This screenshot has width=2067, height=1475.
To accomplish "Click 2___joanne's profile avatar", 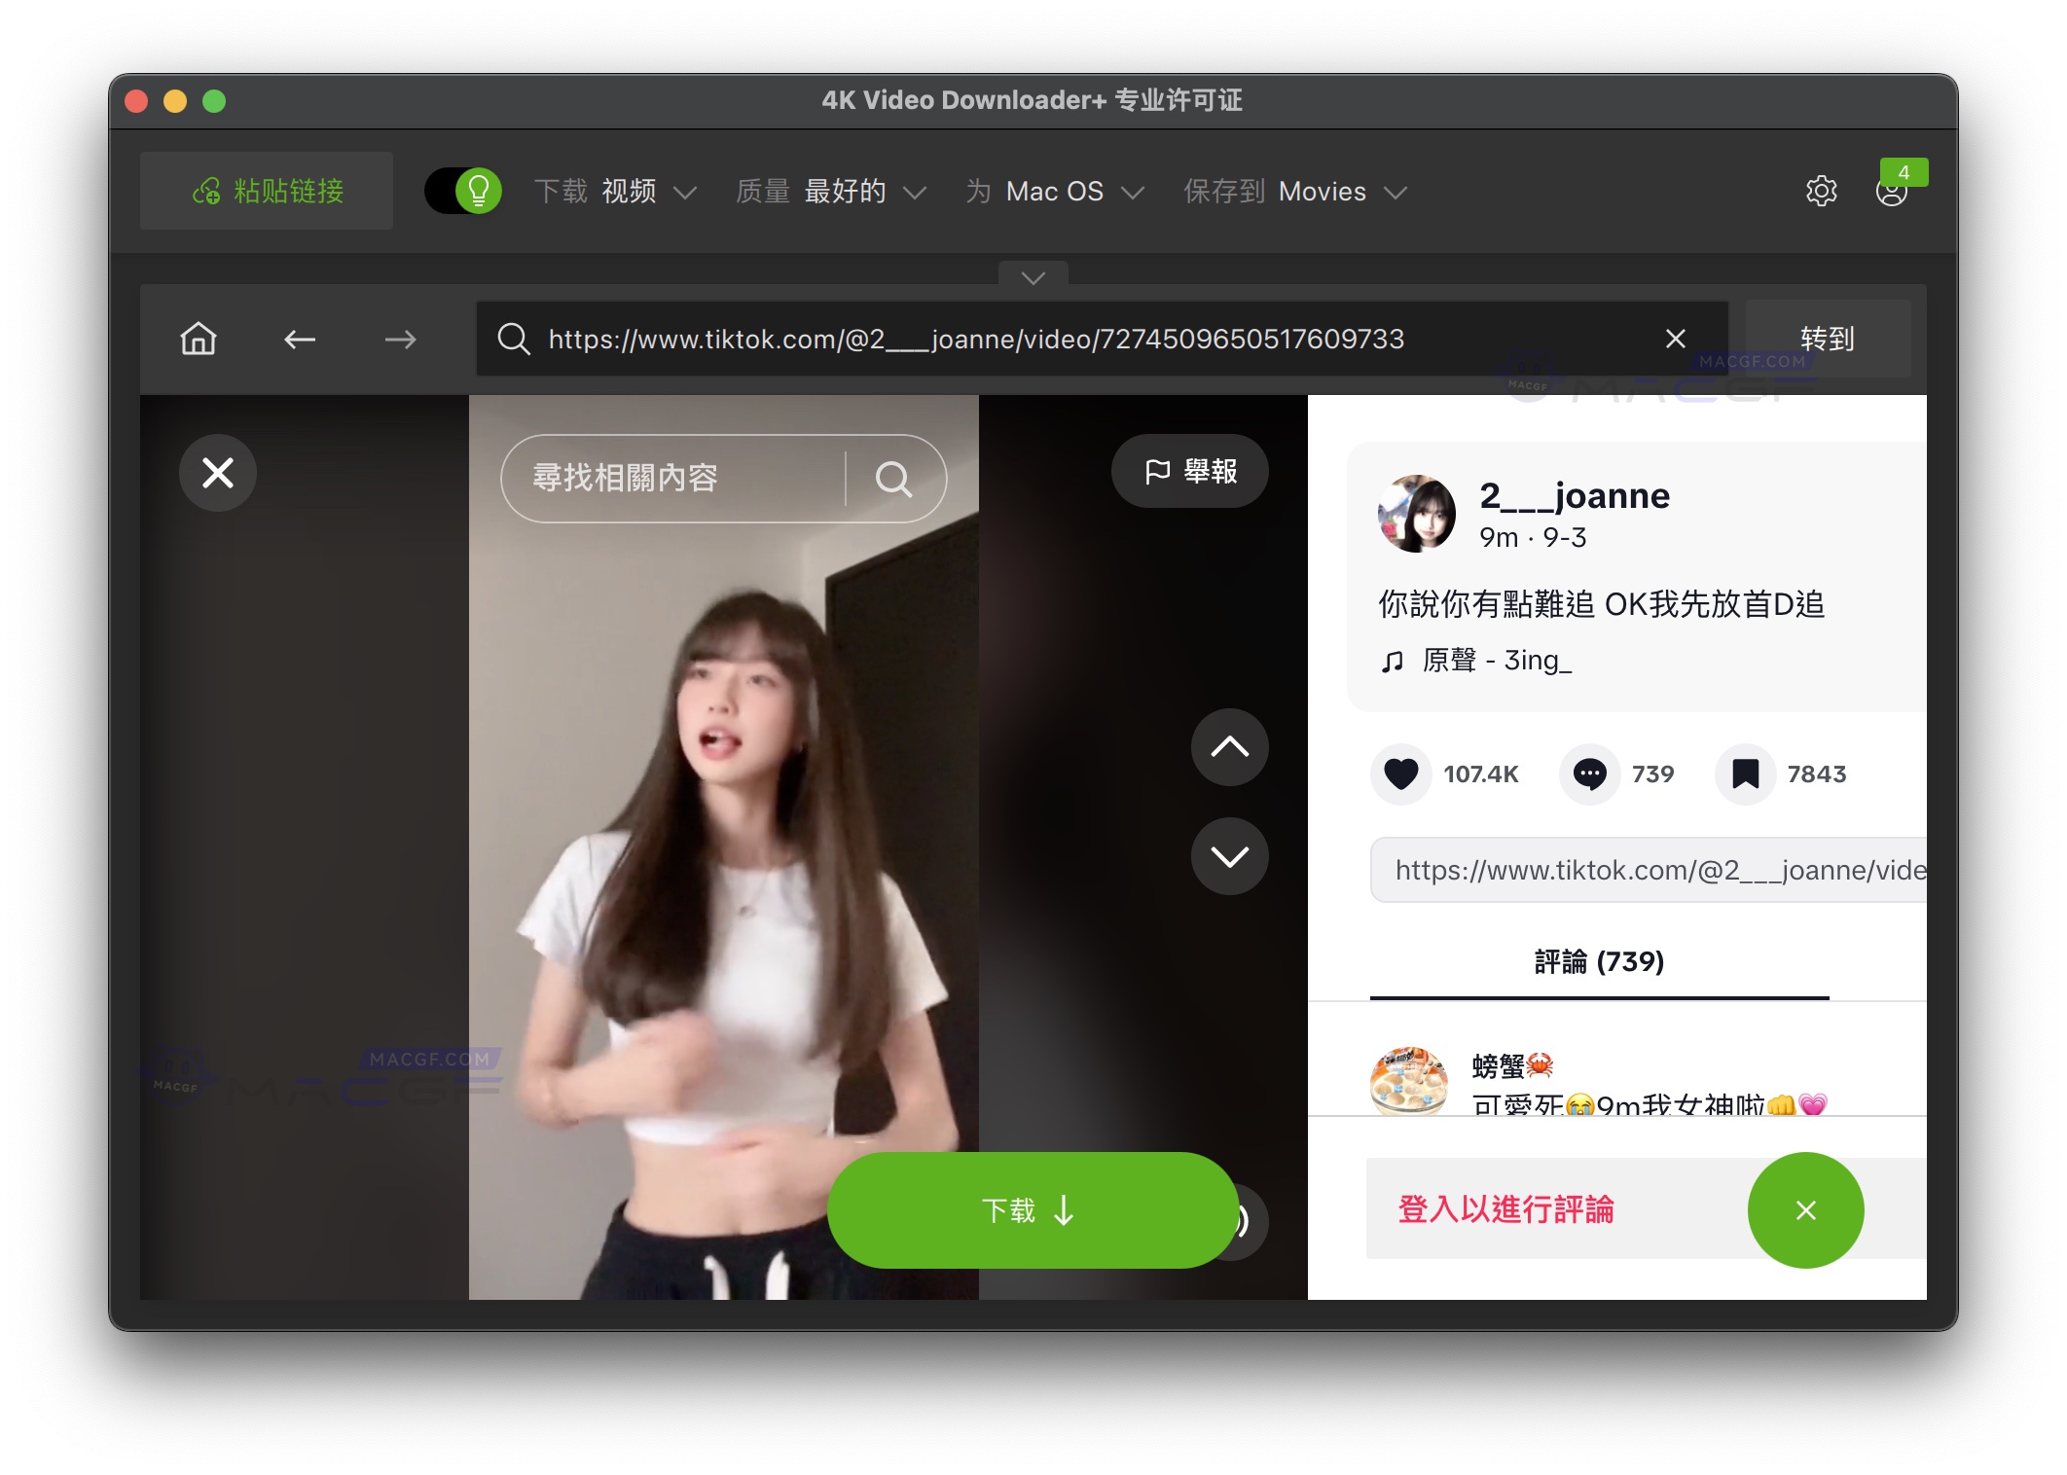I will pos(1417,513).
